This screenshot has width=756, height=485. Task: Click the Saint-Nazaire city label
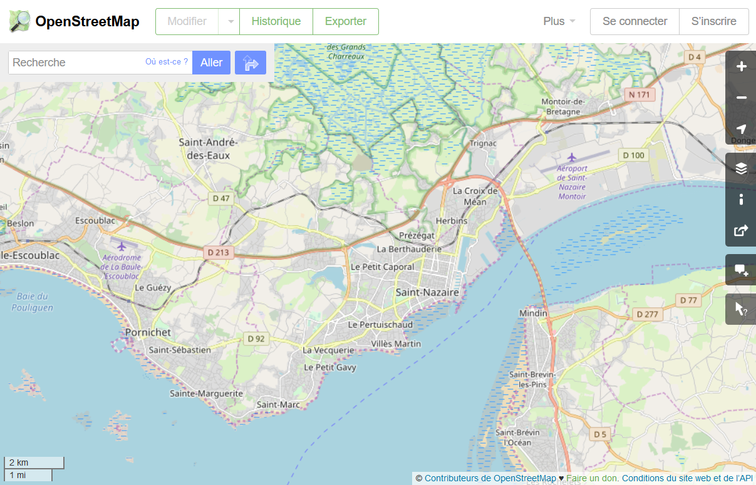coord(427,292)
